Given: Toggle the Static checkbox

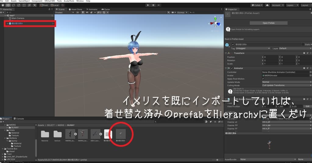Looking at the screenshot, I should tap(303, 44).
